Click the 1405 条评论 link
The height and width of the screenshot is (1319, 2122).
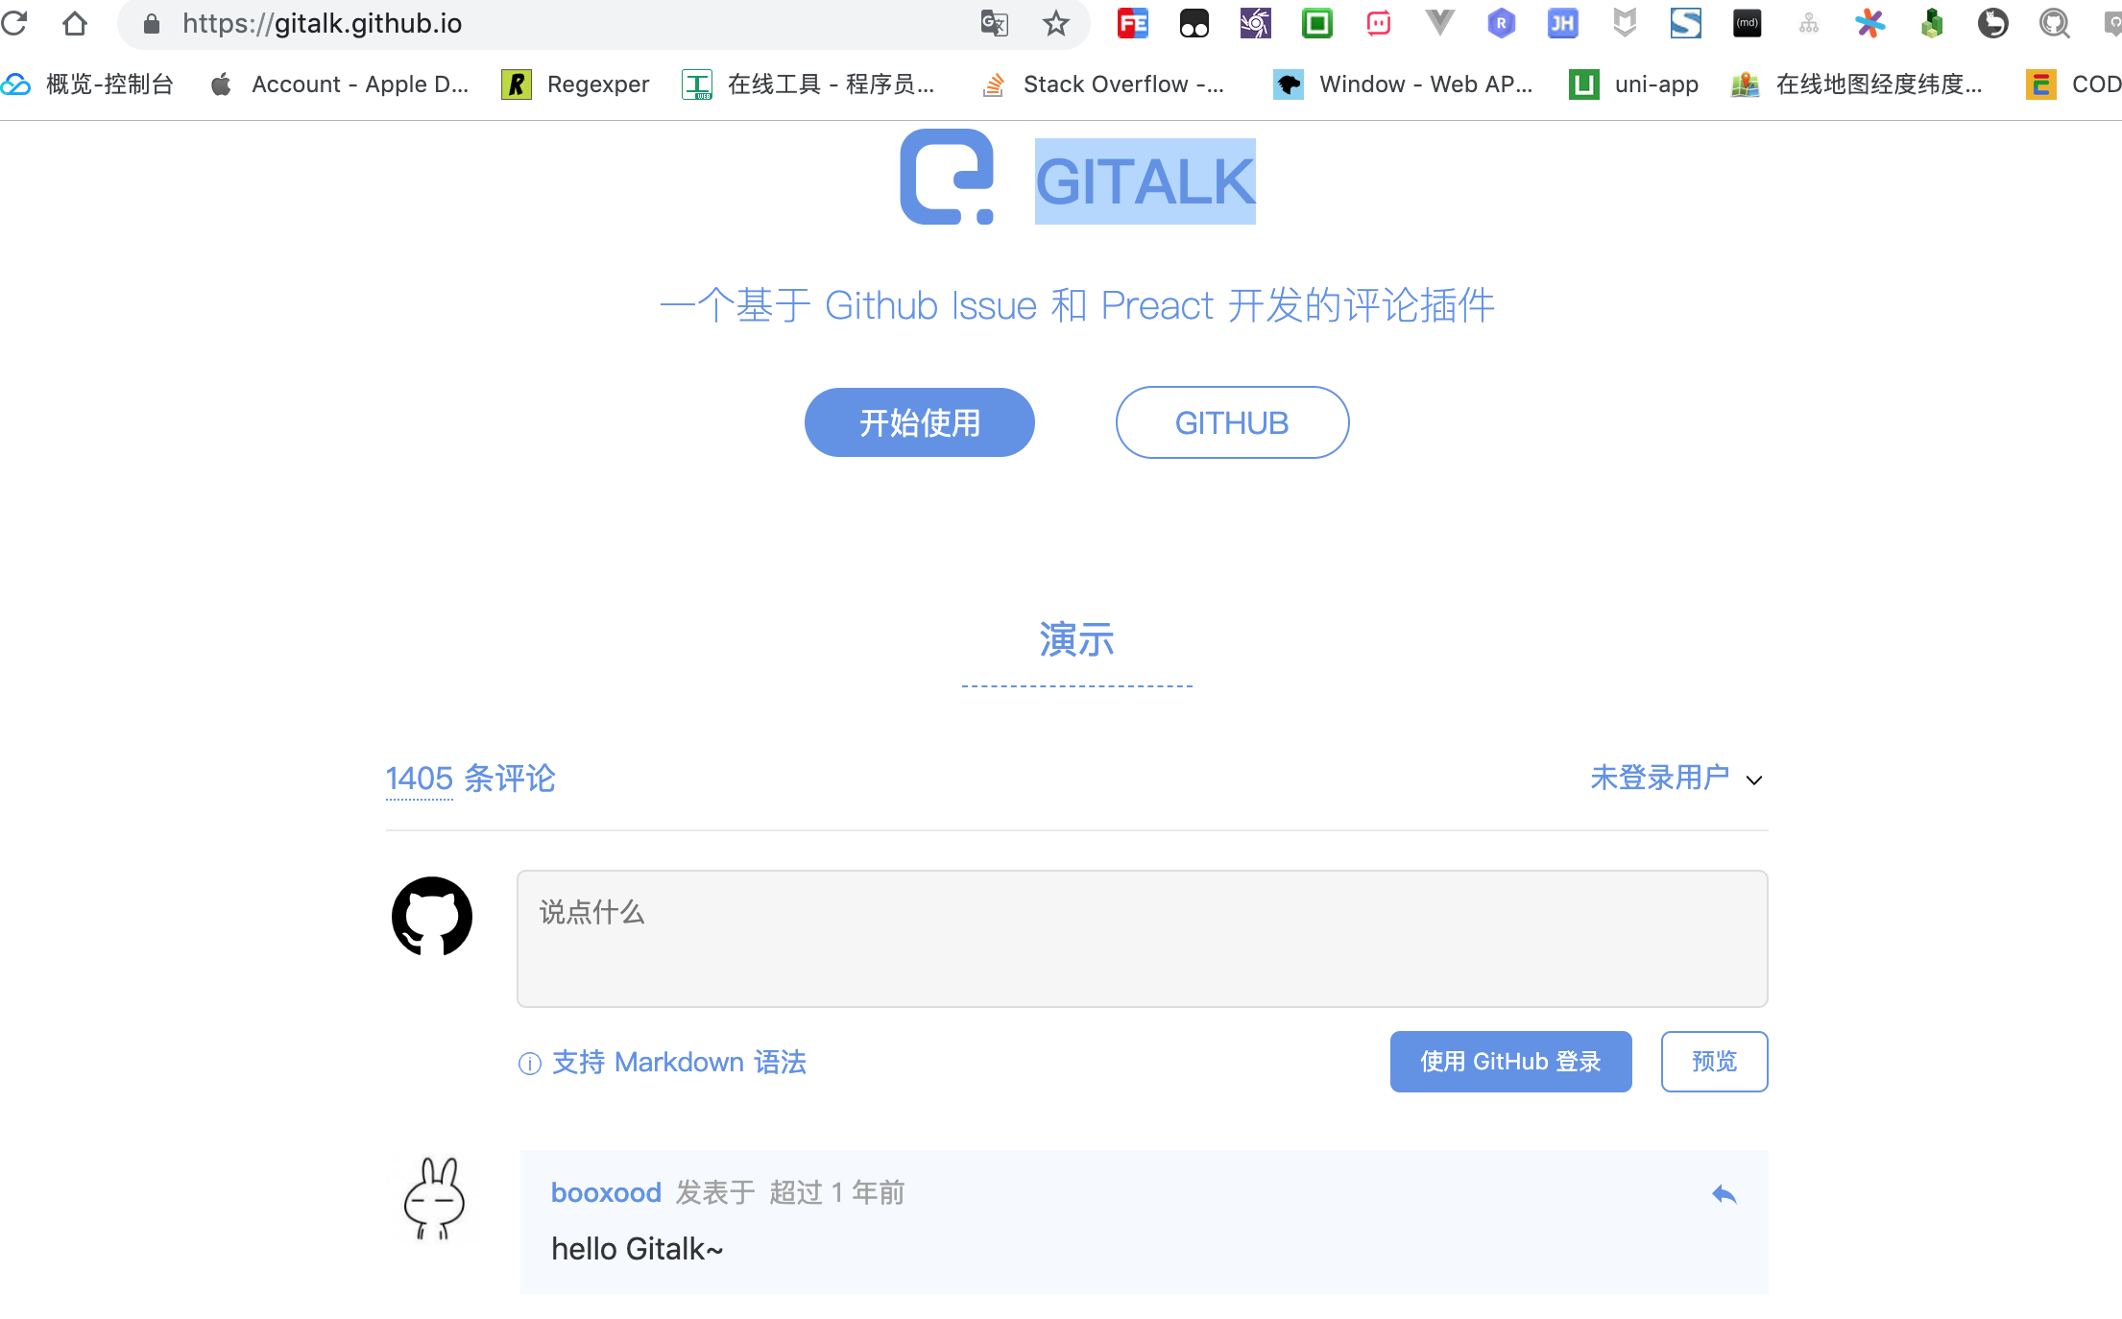coord(419,779)
